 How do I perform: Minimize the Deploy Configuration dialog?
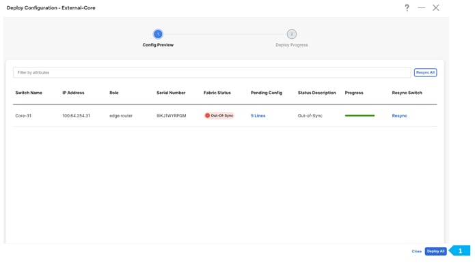pyautogui.click(x=422, y=8)
